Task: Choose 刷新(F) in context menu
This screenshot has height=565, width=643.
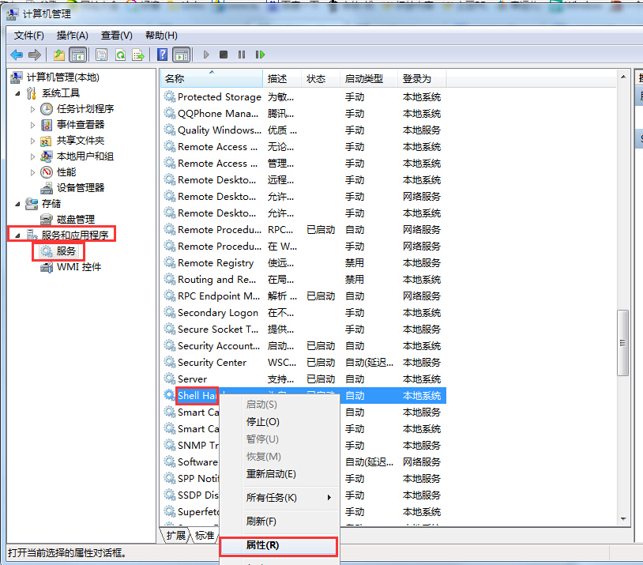Action: 261,522
